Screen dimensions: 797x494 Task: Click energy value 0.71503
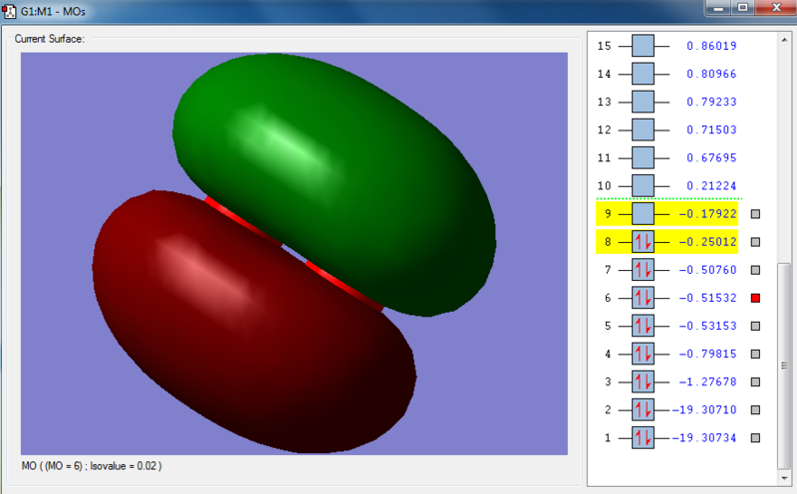(711, 129)
